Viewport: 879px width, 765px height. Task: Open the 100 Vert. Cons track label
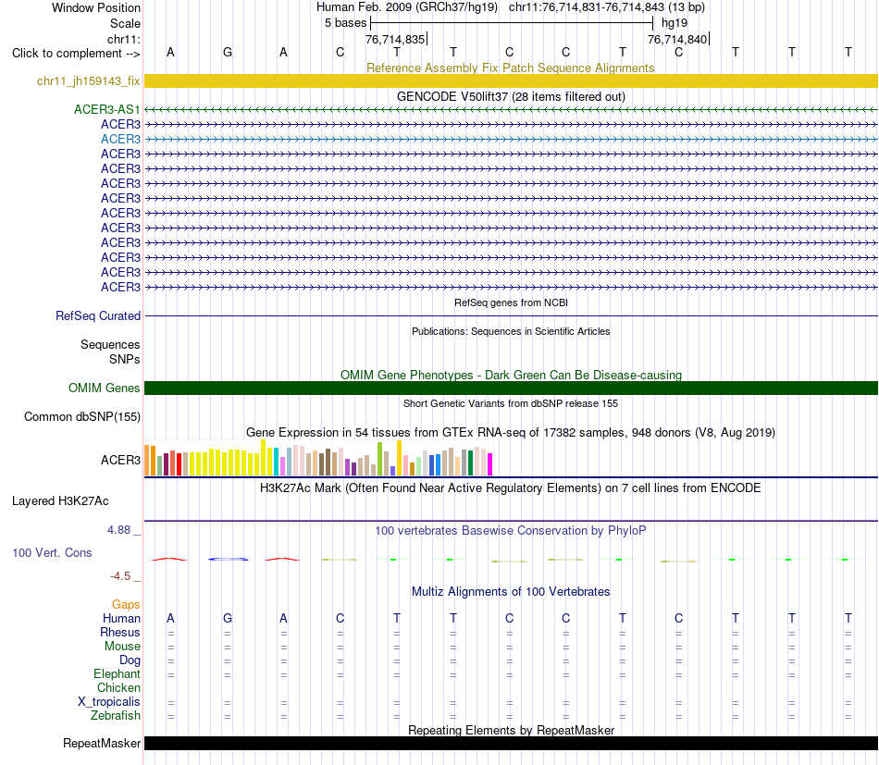click(x=52, y=552)
